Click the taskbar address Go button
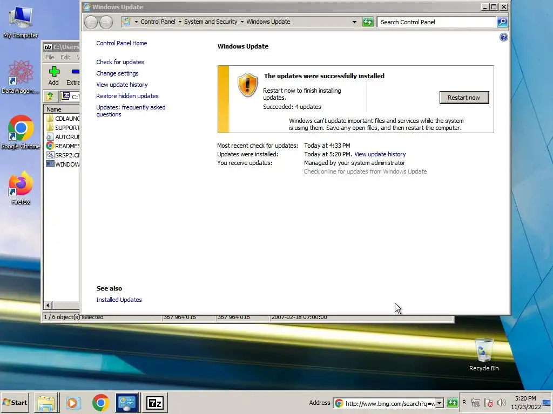 pyautogui.click(x=453, y=403)
